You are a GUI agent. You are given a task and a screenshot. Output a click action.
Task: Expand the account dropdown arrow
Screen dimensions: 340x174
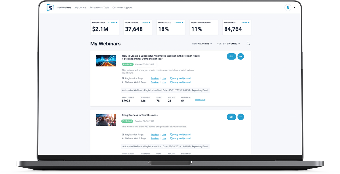click(294, 8)
